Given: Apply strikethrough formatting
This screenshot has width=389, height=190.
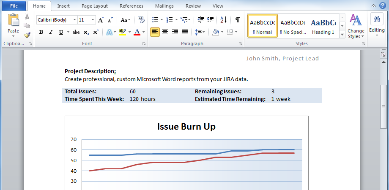Looking at the screenshot, I should point(76,32).
